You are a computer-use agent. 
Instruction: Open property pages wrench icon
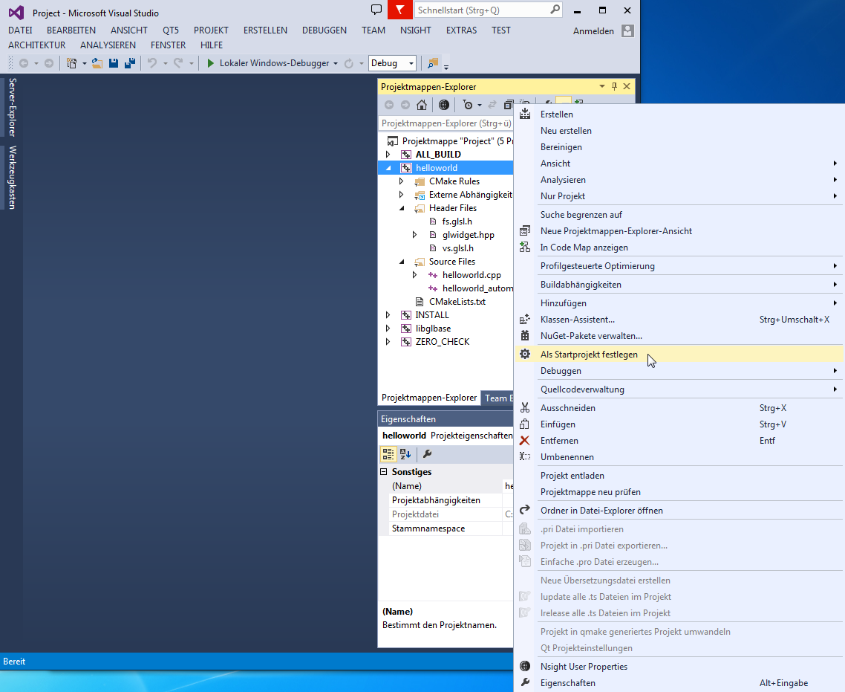click(x=428, y=454)
